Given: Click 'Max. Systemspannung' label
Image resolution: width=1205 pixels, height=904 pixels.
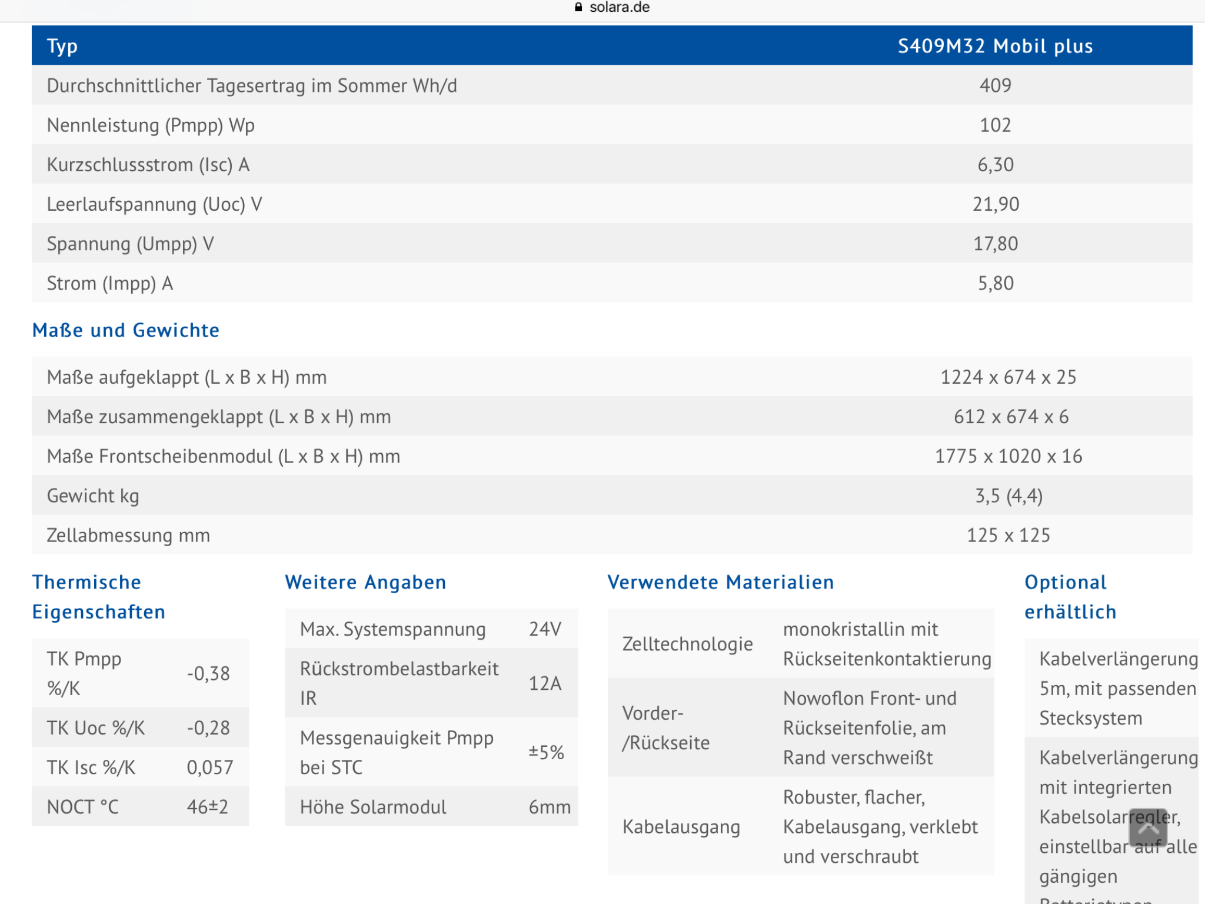Looking at the screenshot, I should (x=393, y=629).
